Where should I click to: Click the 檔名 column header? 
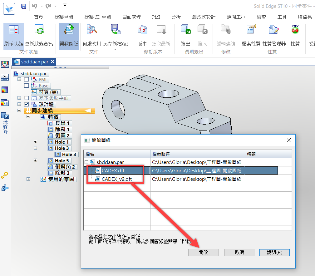pos(117,154)
